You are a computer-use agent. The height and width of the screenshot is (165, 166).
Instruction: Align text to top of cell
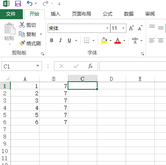(152, 26)
